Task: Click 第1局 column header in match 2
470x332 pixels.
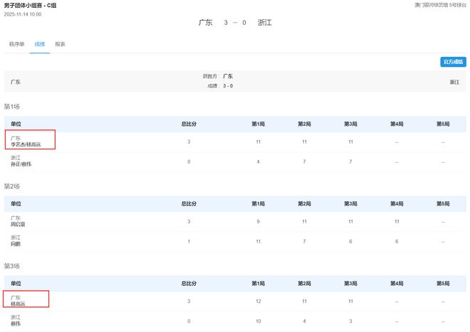Action: click(258, 203)
